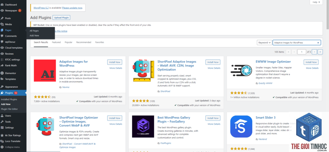The width and height of the screenshot is (329, 152).
Task: Install ShortPixel Adaptive Images plugin
Action: (x=213, y=62)
